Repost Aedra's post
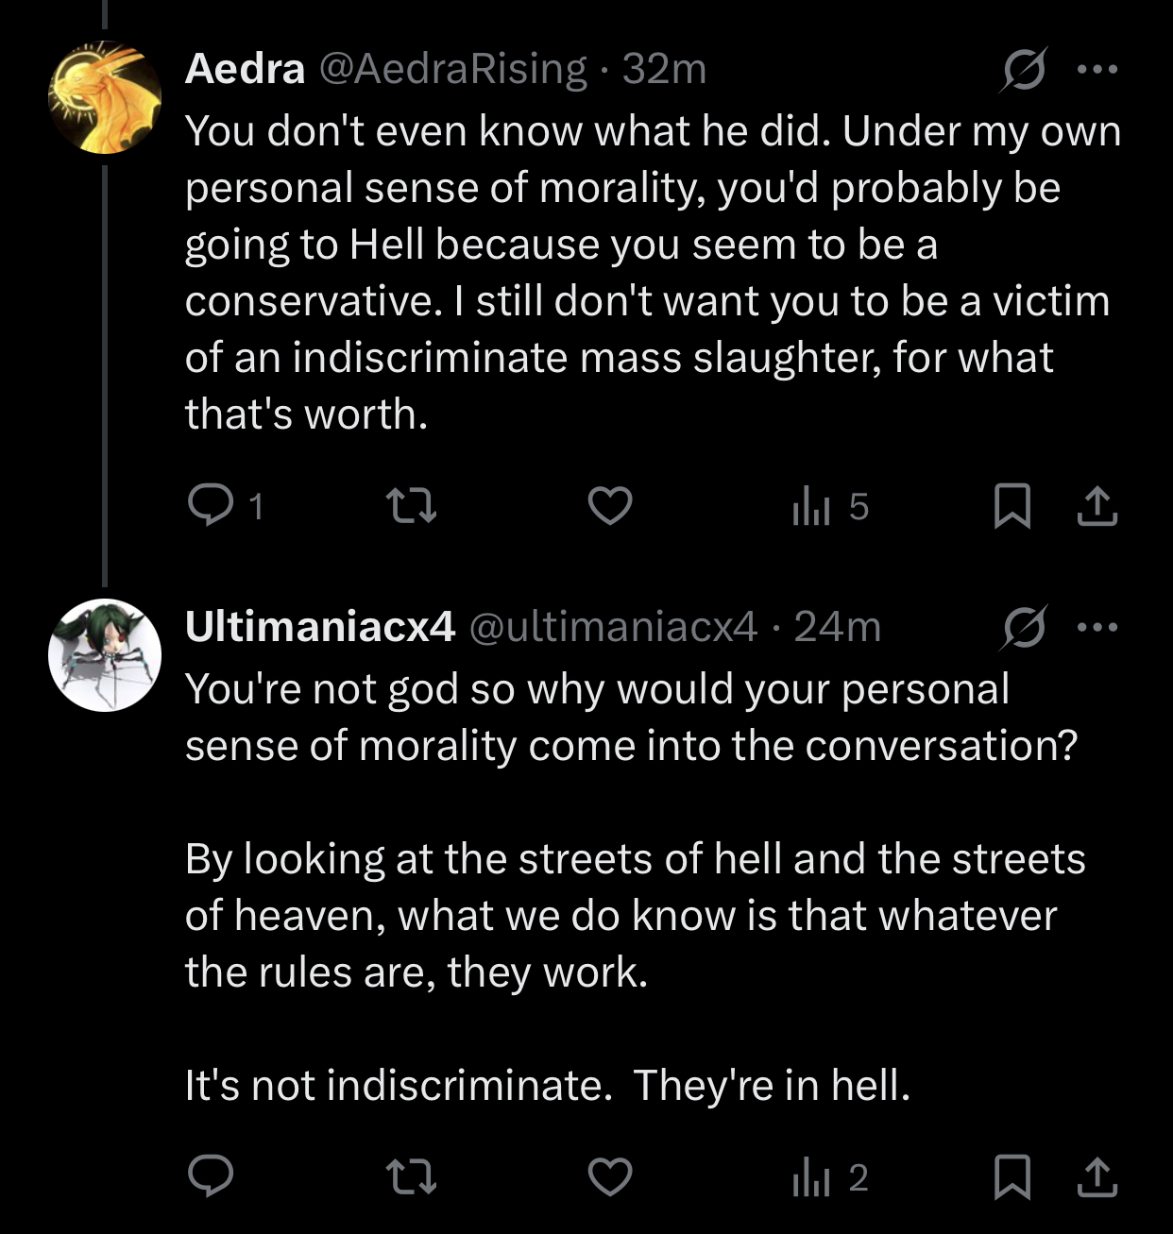 [x=413, y=505]
